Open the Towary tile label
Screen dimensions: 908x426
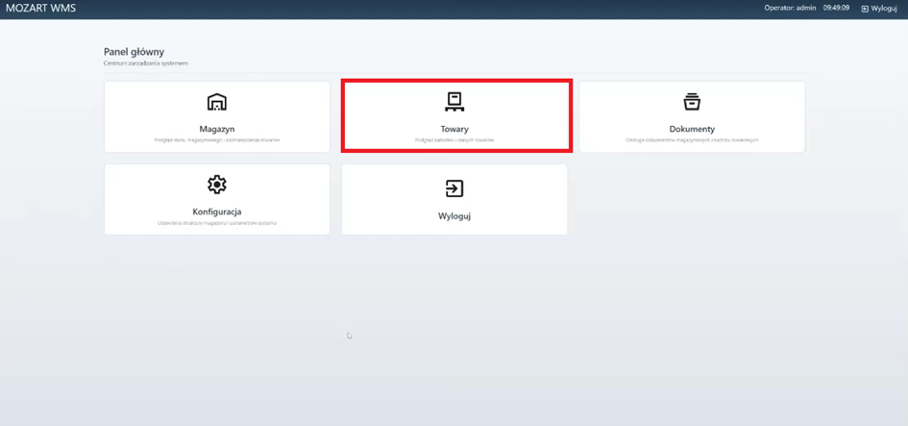pos(454,129)
